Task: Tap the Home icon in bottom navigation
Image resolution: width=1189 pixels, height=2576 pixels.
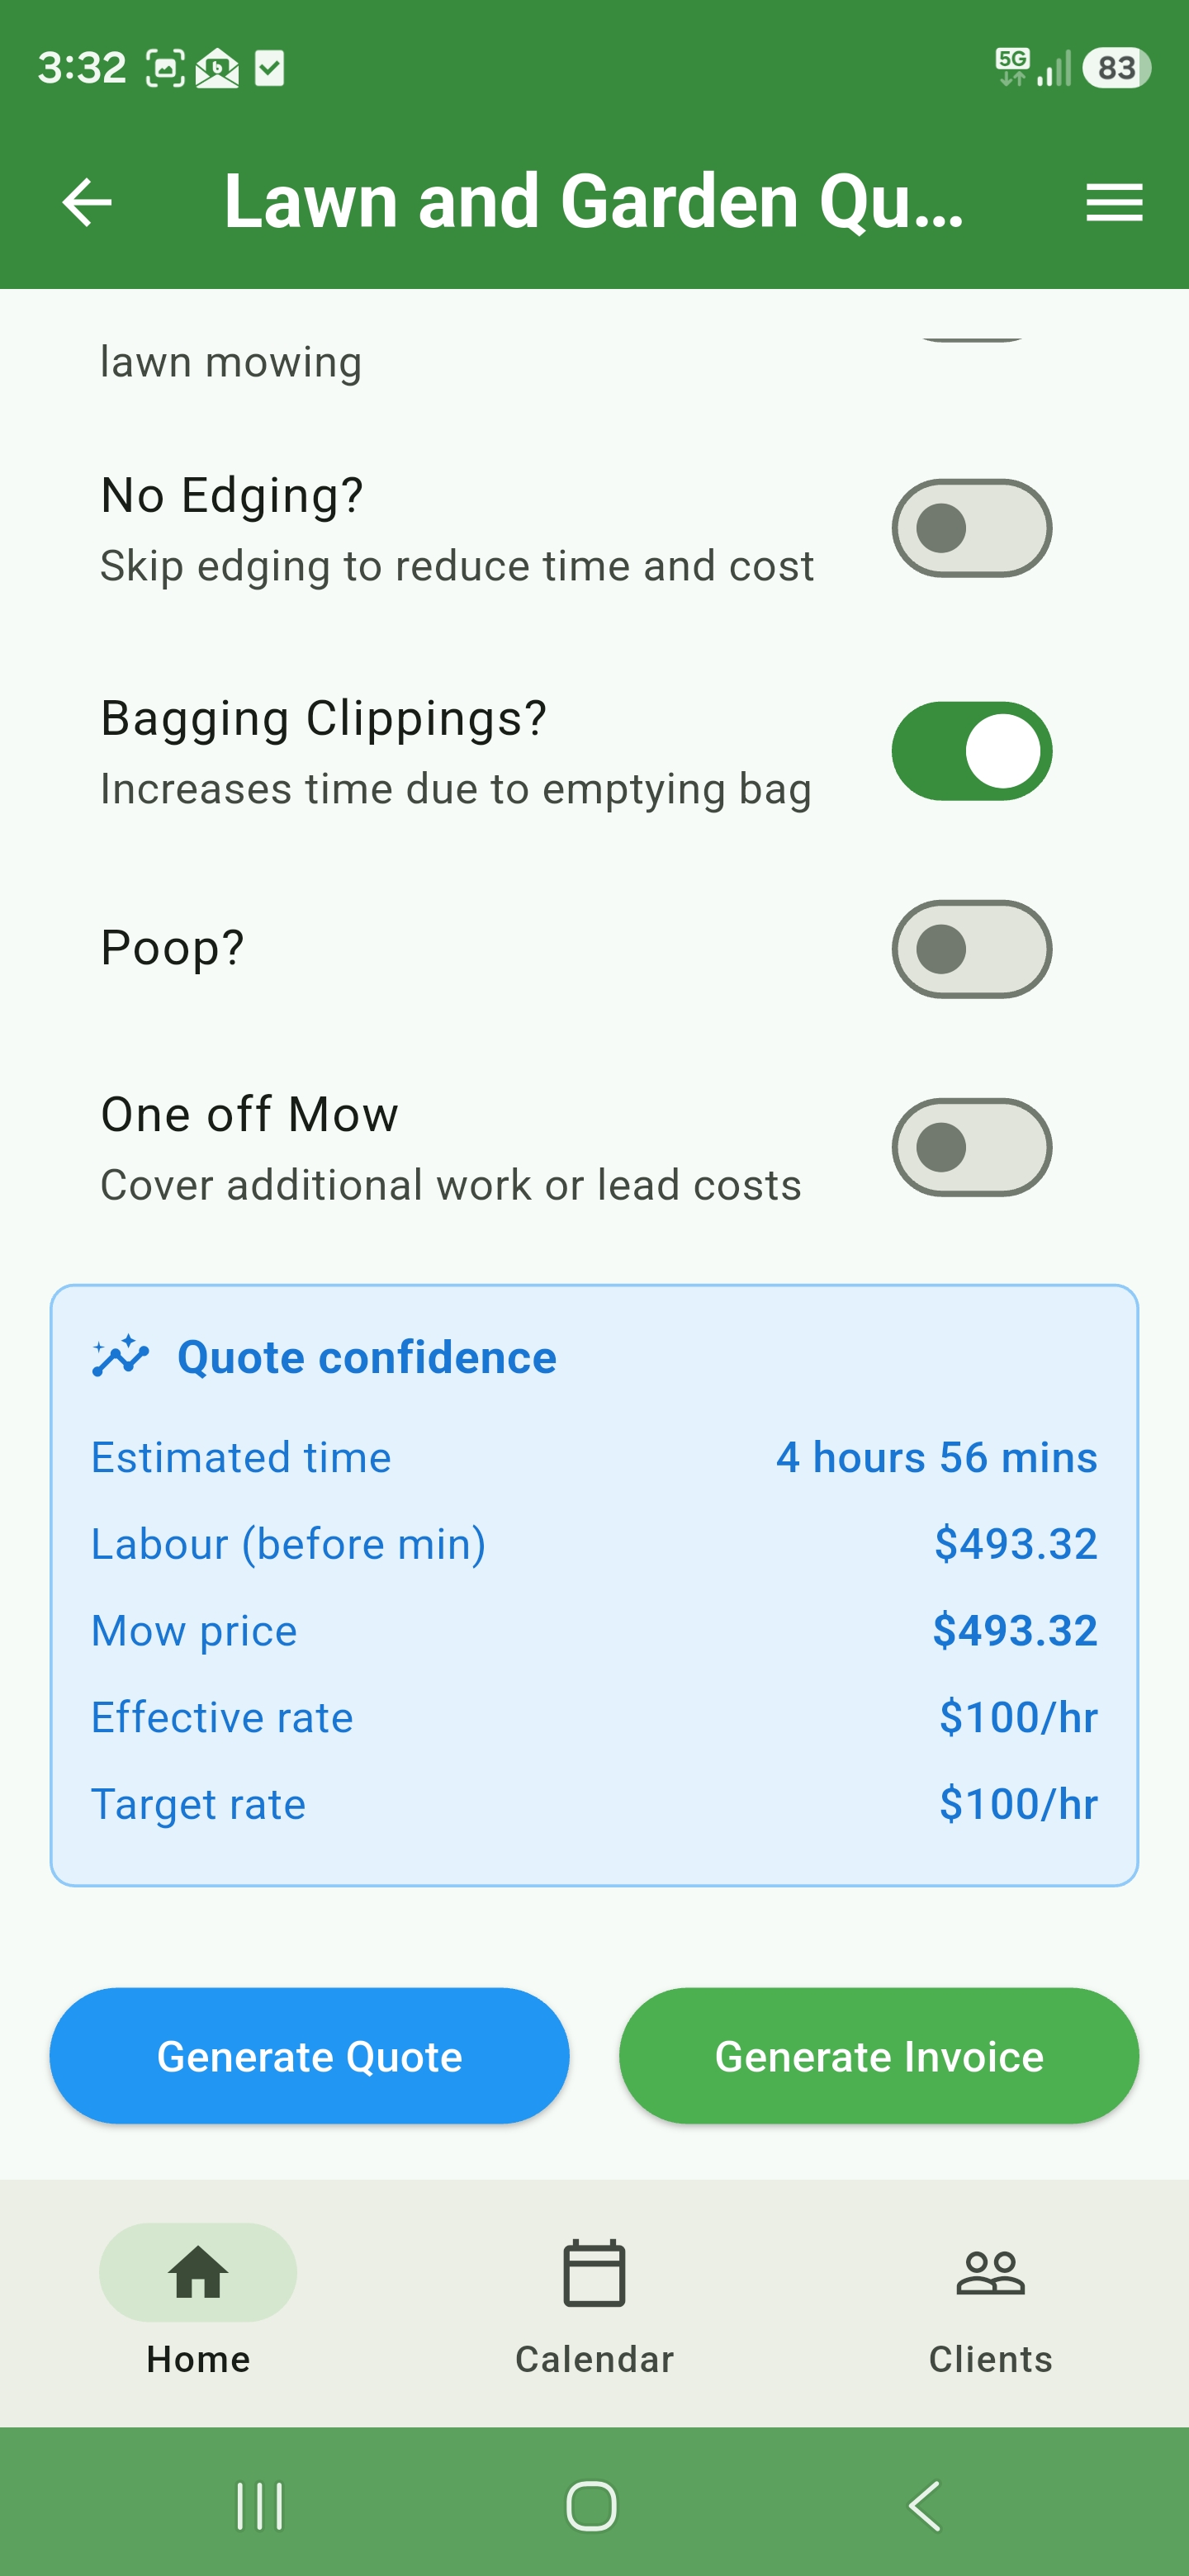Action: [198, 2272]
